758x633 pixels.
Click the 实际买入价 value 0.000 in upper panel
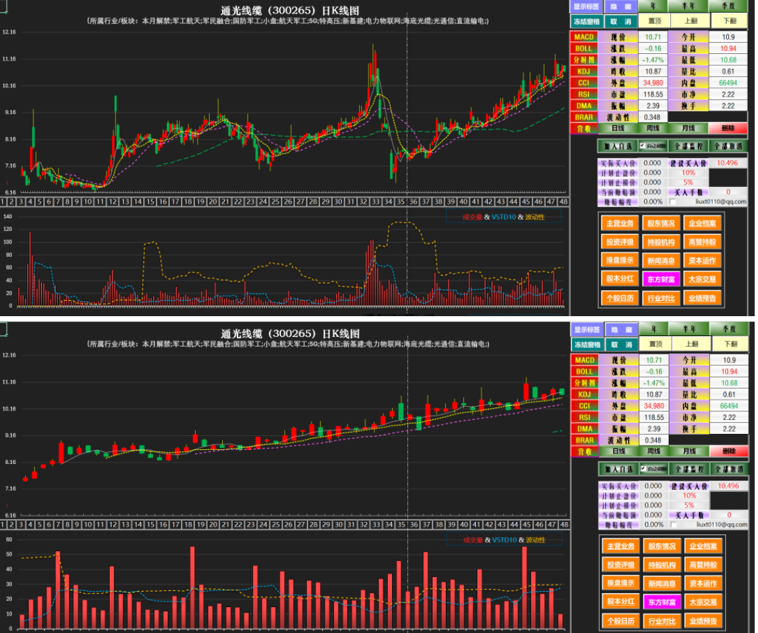point(652,163)
